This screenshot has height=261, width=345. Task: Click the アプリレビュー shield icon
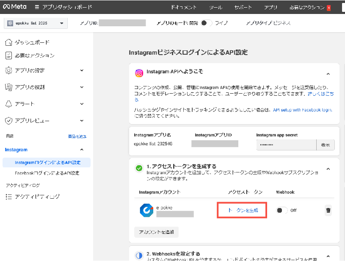coord(8,120)
